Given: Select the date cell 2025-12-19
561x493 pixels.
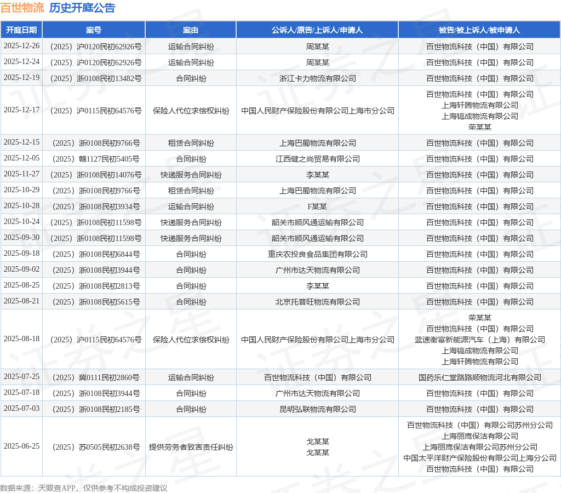Looking at the screenshot, I should coord(21,78).
